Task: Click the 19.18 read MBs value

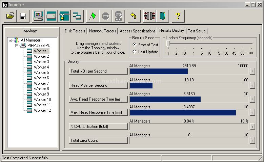Action: coord(189,80)
